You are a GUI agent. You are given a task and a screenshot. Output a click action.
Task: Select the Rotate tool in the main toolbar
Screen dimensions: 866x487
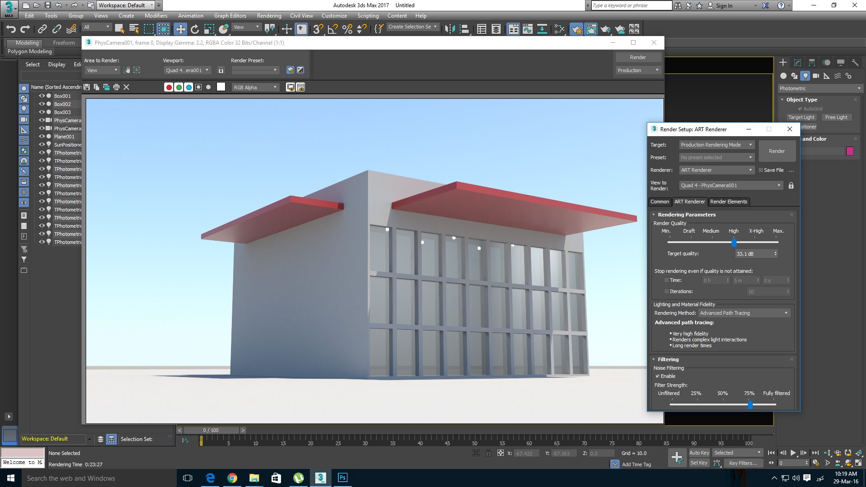[x=195, y=29]
